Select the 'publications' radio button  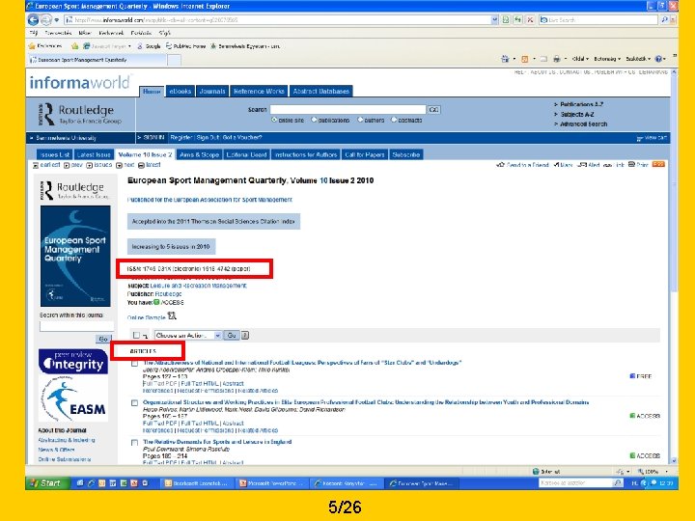coord(314,120)
